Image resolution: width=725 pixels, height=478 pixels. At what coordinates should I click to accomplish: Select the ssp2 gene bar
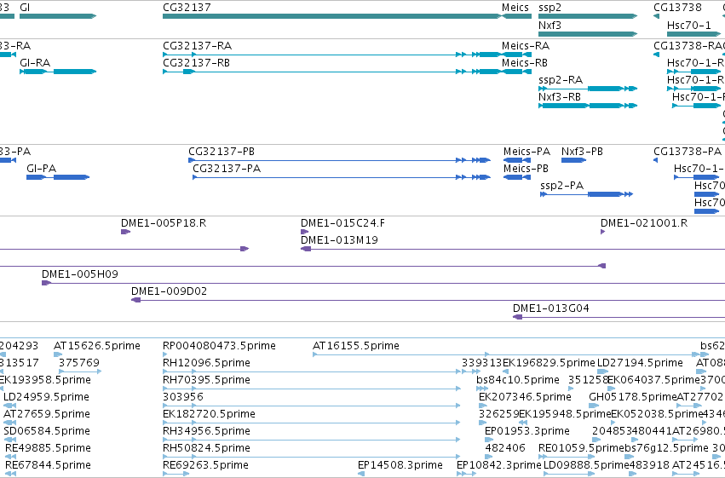[x=588, y=16]
